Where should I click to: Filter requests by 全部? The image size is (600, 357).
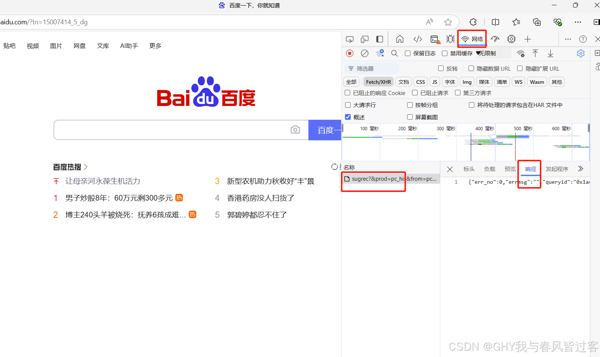[x=351, y=82]
